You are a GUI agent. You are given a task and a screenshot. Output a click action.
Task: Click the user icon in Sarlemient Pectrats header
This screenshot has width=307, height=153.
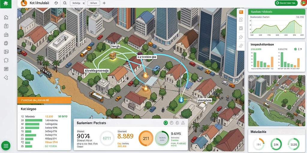183,123
